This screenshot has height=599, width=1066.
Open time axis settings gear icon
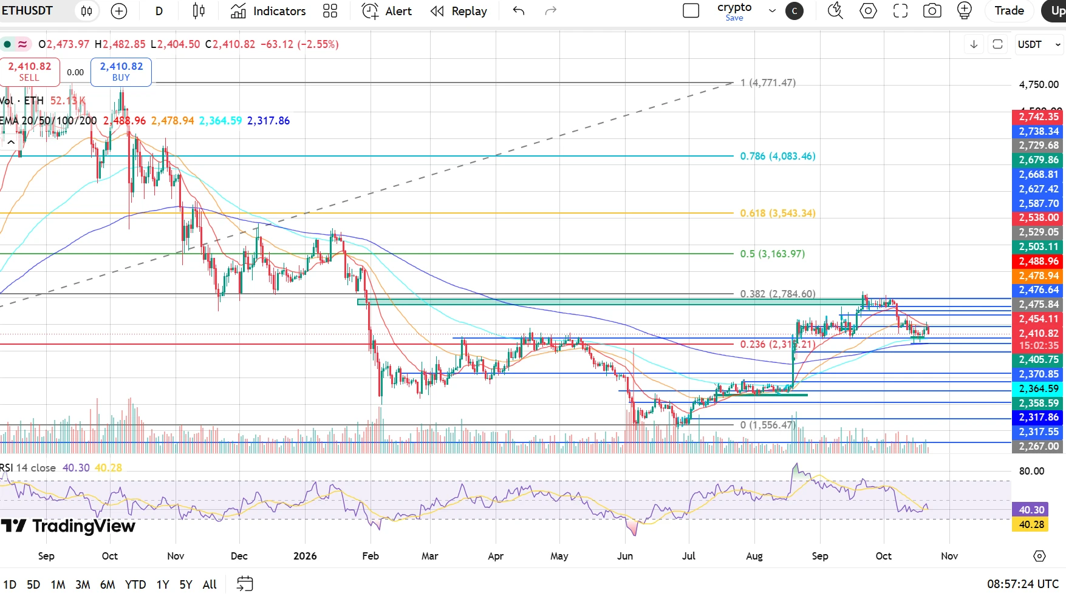coord(1039,556)
